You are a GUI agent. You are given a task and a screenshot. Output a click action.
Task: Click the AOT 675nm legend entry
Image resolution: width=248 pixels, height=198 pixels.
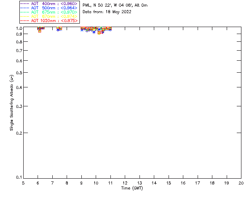(49, 12)
